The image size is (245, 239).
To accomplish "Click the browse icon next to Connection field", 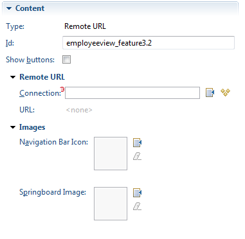I will 210,93.
